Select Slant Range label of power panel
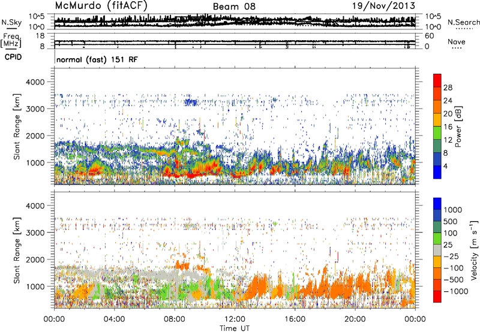Image resolution: width=480 pixels, height=332 pixels. click(x=17, y=126)
